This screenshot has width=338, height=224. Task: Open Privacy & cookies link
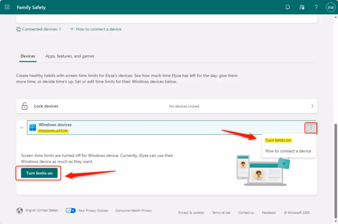191,212
